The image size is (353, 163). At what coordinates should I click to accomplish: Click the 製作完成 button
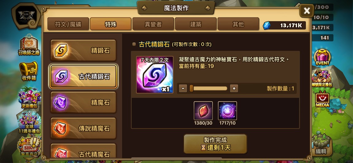[x=215, y=144]
